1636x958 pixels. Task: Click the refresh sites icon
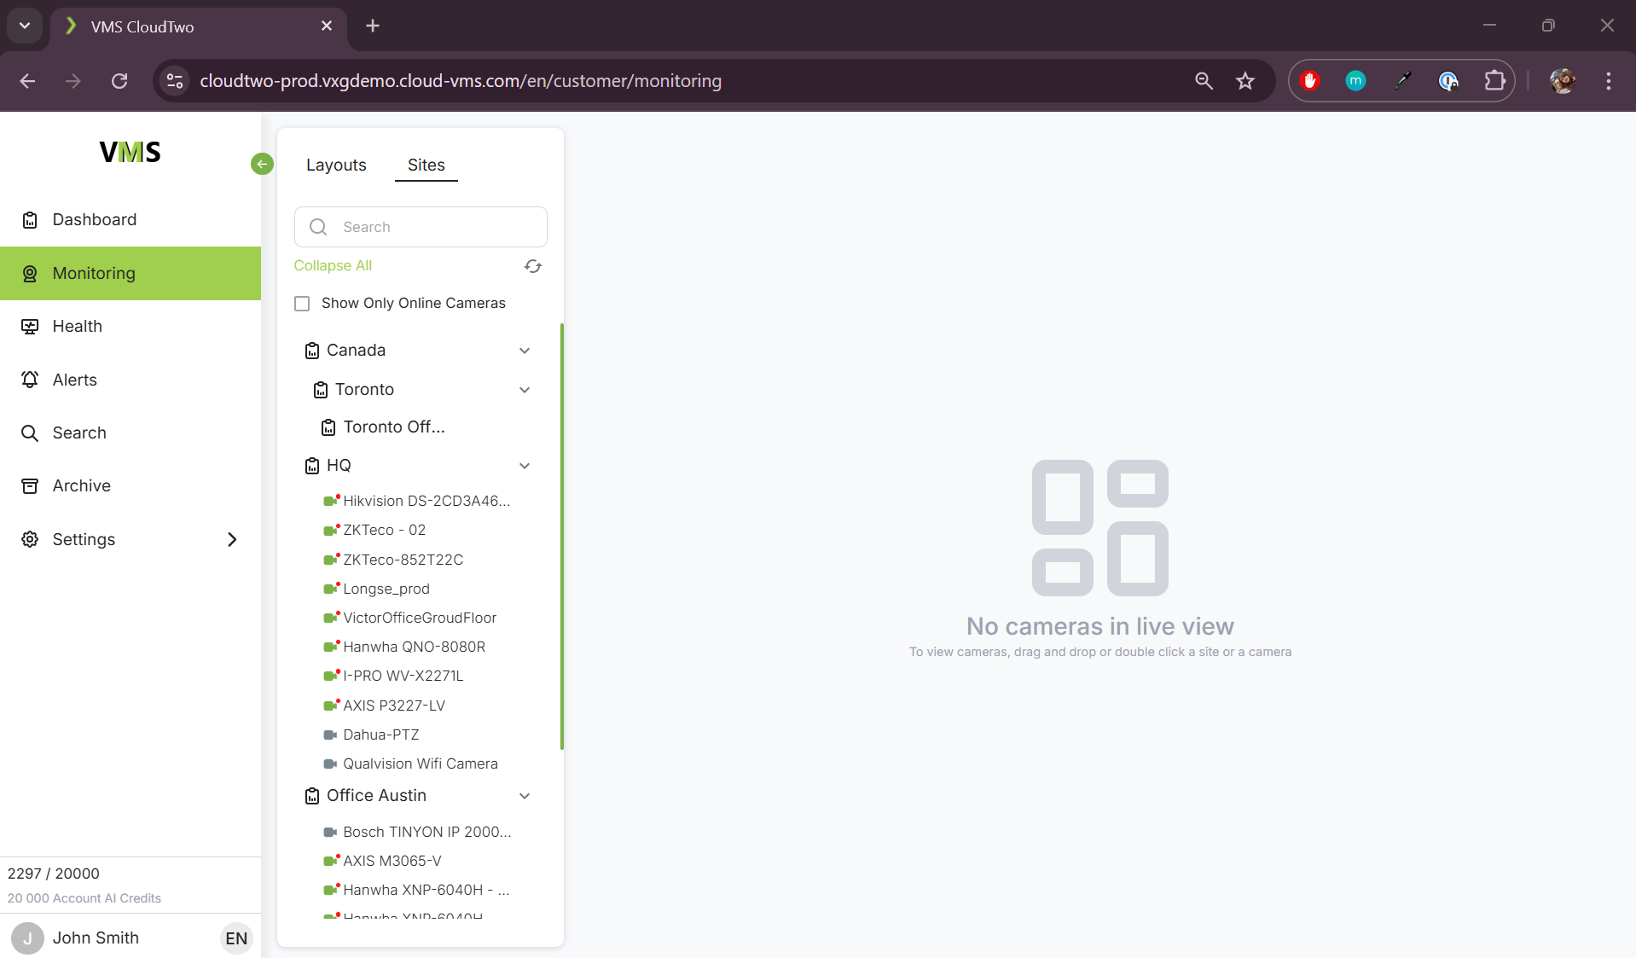coord(533,266)
